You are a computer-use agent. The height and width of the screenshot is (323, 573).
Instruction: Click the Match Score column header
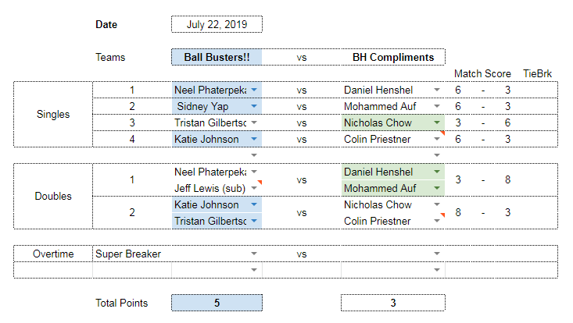pos(482,73)
